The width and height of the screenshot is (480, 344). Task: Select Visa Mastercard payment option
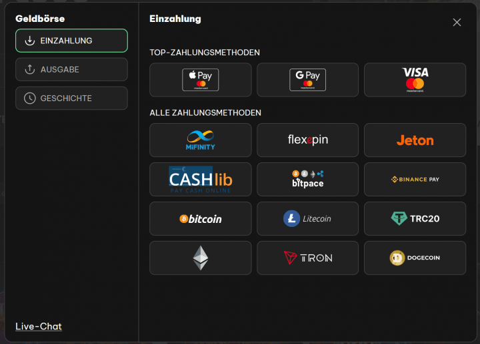point(415,80)
